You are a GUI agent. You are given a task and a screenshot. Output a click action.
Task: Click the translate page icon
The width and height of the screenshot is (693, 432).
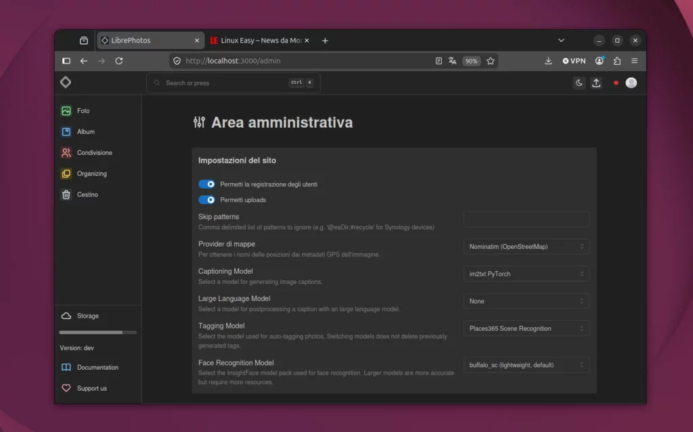(452, 61)
